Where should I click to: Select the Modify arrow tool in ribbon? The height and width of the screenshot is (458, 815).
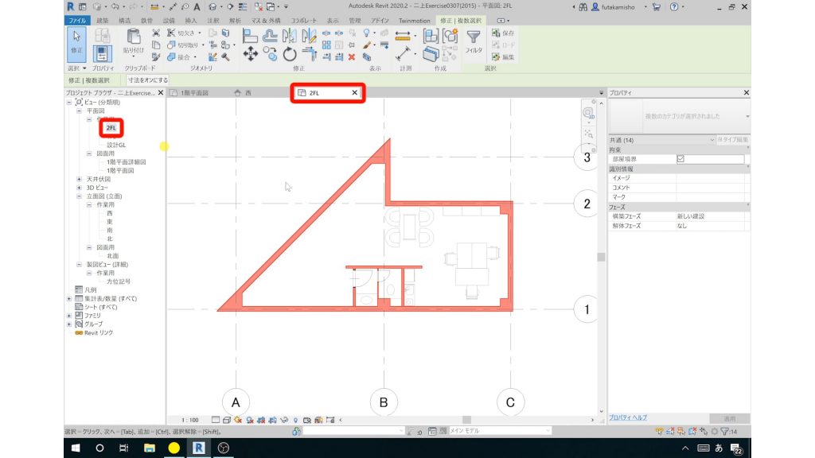coord(77,41)
